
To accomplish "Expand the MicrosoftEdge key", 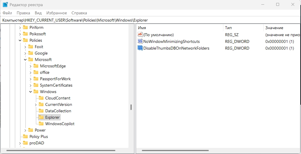I will point(31,66).
